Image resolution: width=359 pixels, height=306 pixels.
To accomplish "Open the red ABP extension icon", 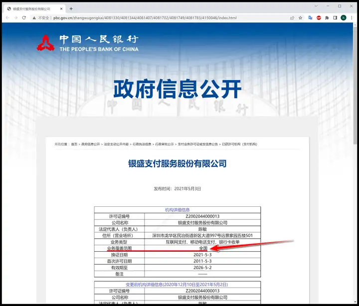I will (319, 18).
